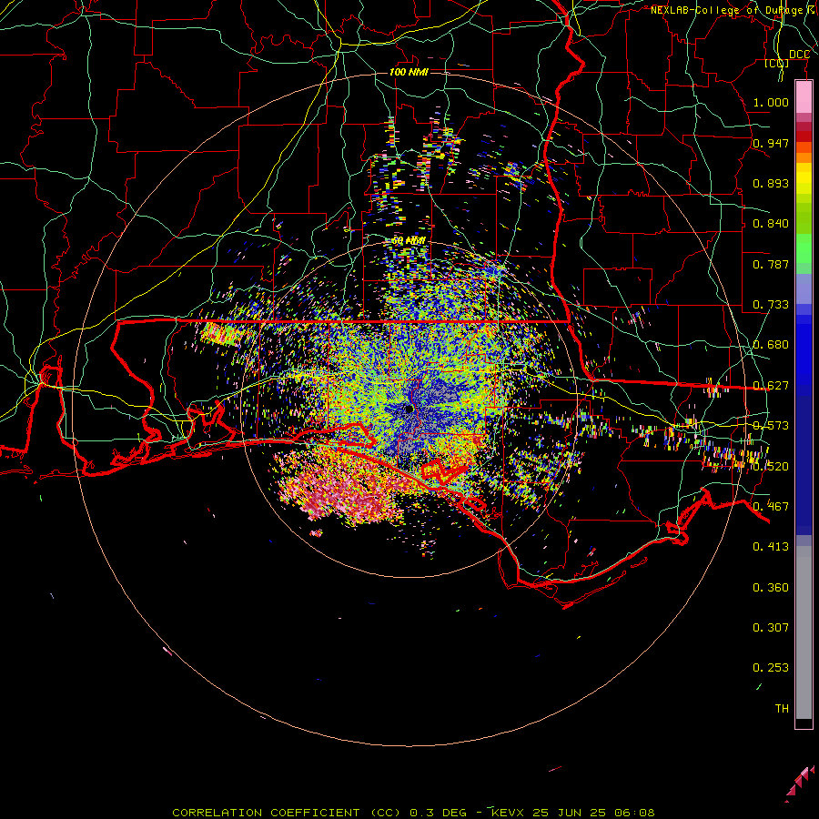Screen dimensions: 819x819
Task: Select the 0.947 legend value
Action: tap(771, 143)
